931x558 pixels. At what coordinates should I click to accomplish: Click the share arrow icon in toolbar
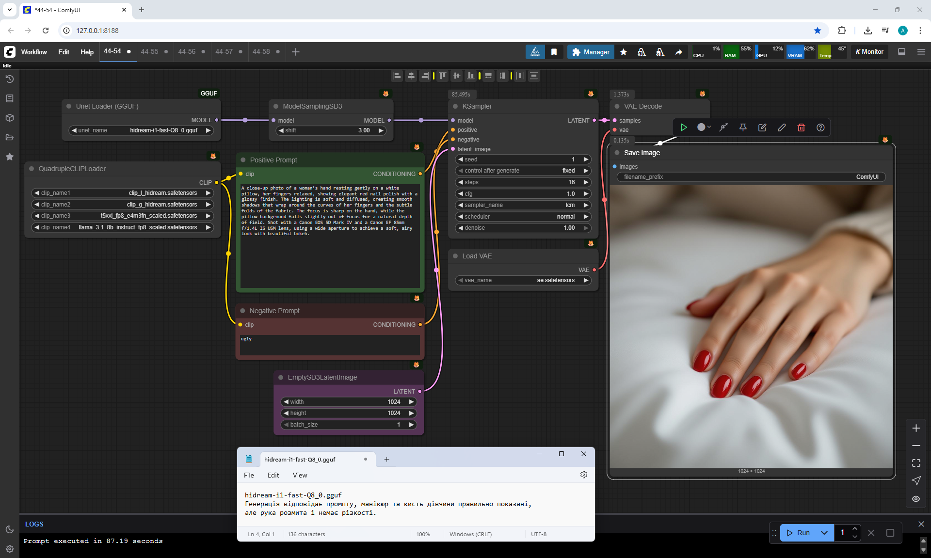679,52
